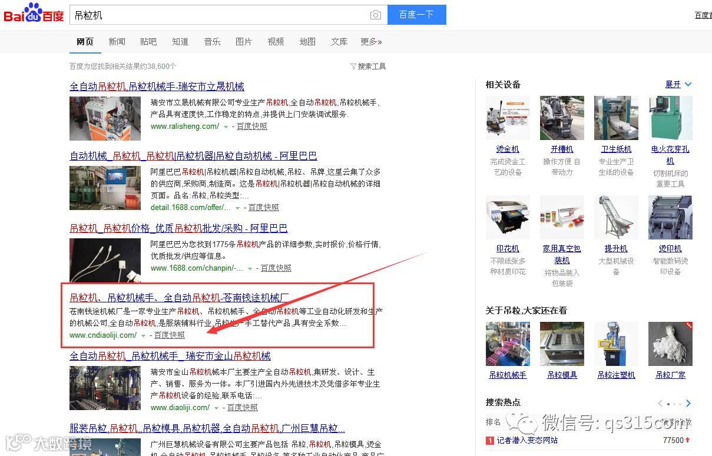This screenshot has width=712, height=456.
Task: Expand 展开 in 相关设备 panel
Action: pos(678,85)
